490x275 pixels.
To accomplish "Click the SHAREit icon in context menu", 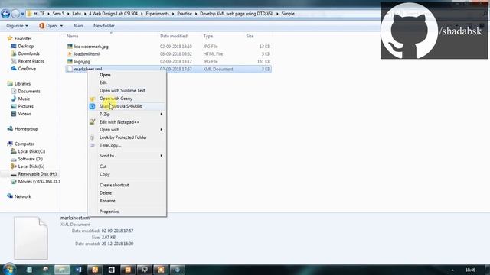I will [92, 106].
